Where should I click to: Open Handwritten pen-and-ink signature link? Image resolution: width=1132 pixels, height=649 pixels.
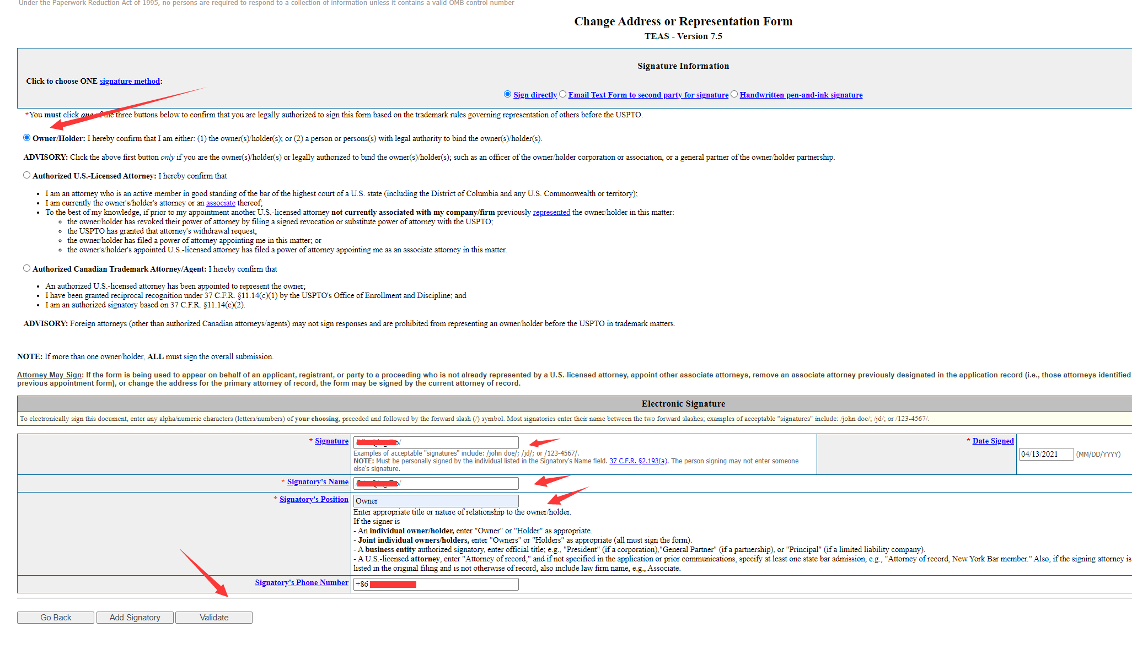point(801,95)
